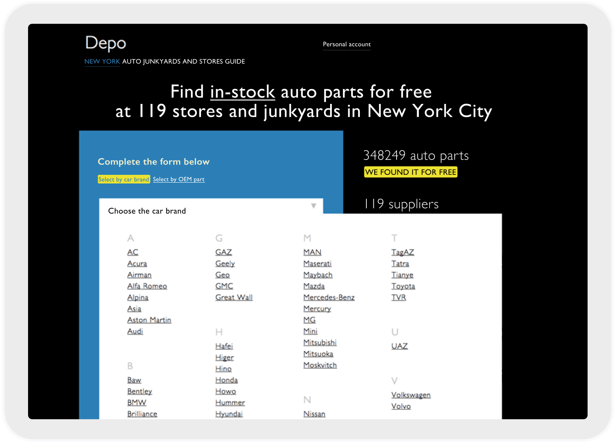Click the in-stock headline link
This screenshot has height=442, width=614.
pyautogui.click(x=242, y=92)
